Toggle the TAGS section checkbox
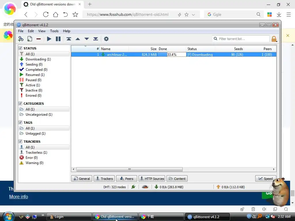The height and width of the screenshot is (221, 295). click(x=20, y=123)
